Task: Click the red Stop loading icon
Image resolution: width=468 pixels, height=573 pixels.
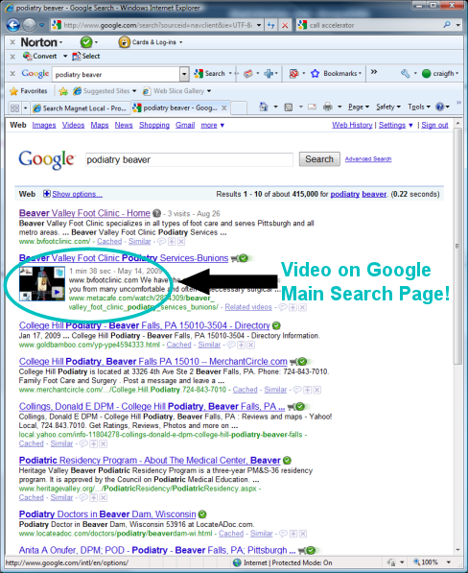Action: (x=285, y=25)
